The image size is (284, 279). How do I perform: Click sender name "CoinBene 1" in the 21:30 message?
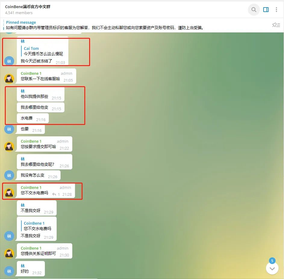[x=31, y=248]
